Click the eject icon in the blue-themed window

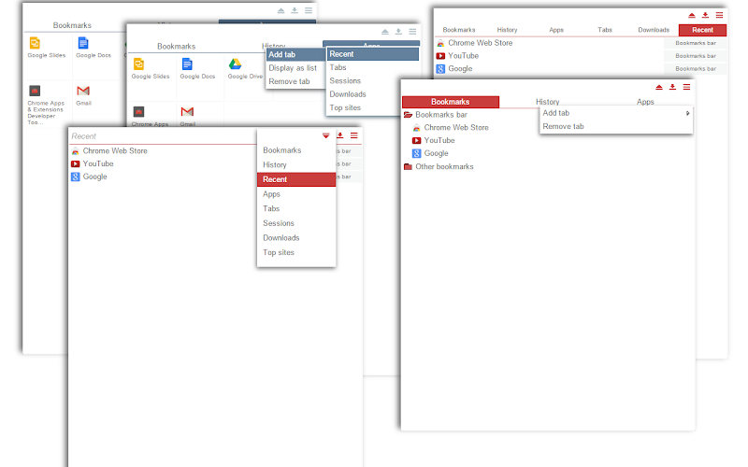point(385,32)
